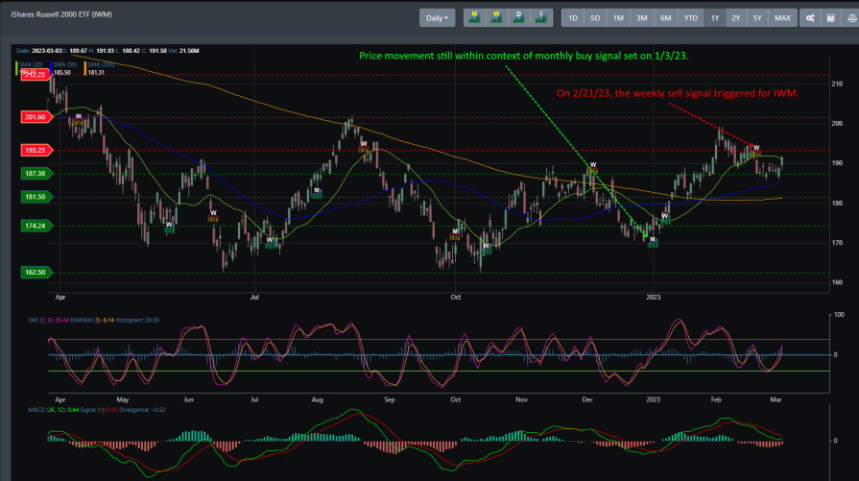Toggle the monthly (M) signal chart icon
The width and height of the screenshot is (859, 481).
coord(474,18)
